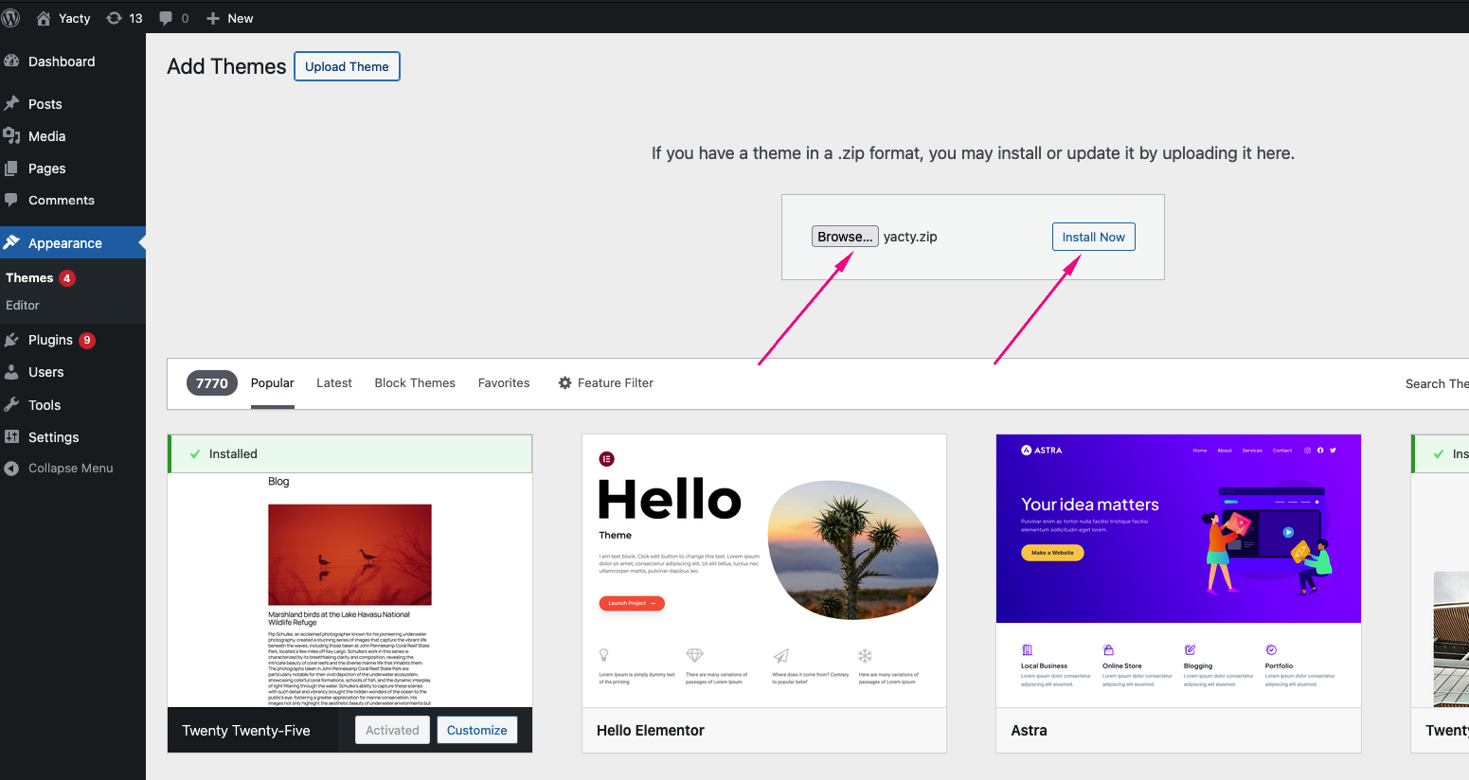This screenshot has width=1469, height=780.
Task: Open the updates icon showing 13
Action: coord(115,18)
